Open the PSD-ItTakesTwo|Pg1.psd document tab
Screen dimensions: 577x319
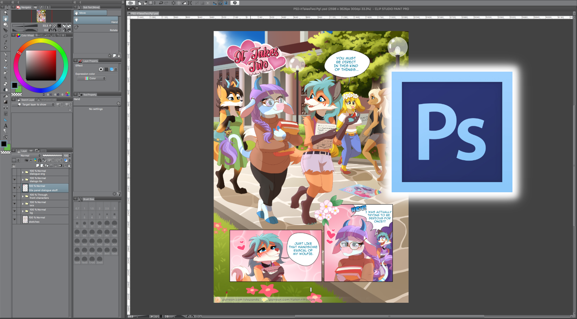(144, 13)
